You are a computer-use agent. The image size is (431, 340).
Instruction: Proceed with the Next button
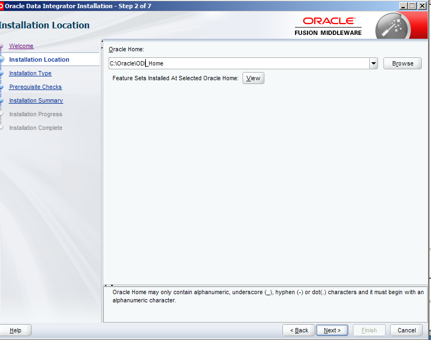[332, 330]
